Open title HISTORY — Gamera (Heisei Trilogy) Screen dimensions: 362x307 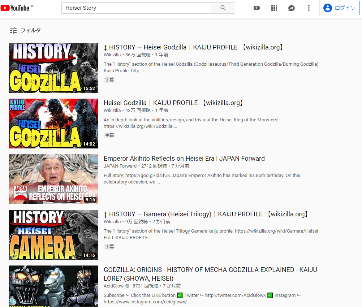pyautogui.click(x=206, y=214)
